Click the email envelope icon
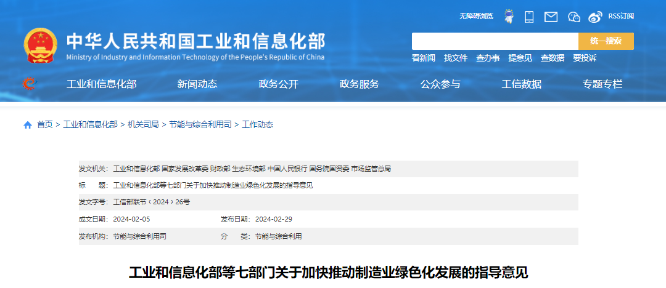666x288 pixels. click(x=551, y=17)
